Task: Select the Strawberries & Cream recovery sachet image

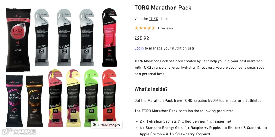Action: pos(19,40)
